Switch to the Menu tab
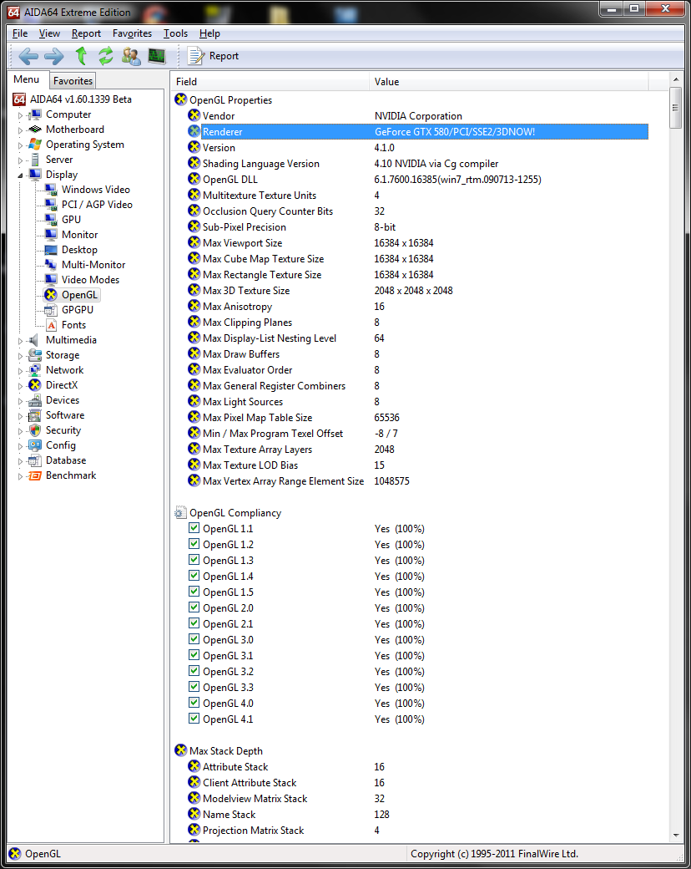The width and height of the screenshot is (691, 869). click(x=27, y=79)
